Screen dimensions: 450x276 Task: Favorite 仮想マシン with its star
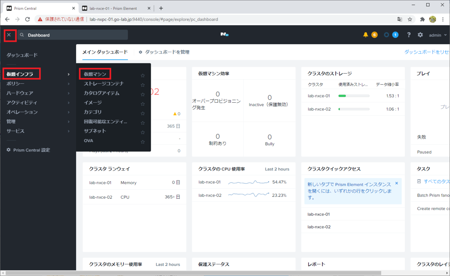[x=142, y=75]
